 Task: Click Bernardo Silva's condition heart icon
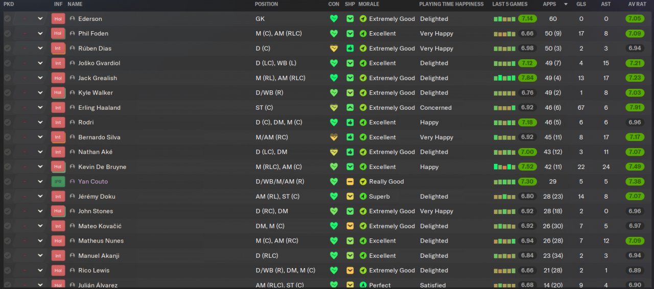click(334, 137)
